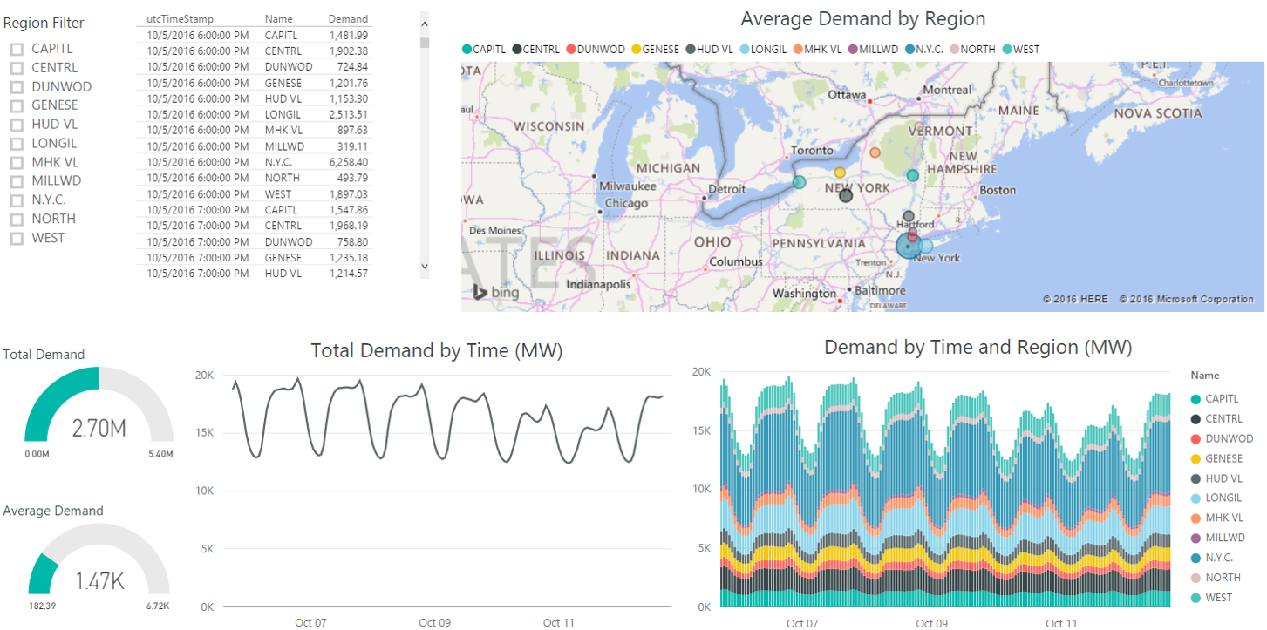Select LONGIL in the stacked chart Name legend
1267x630 pixels.
pyautogui.click(x=1217, y=498)
